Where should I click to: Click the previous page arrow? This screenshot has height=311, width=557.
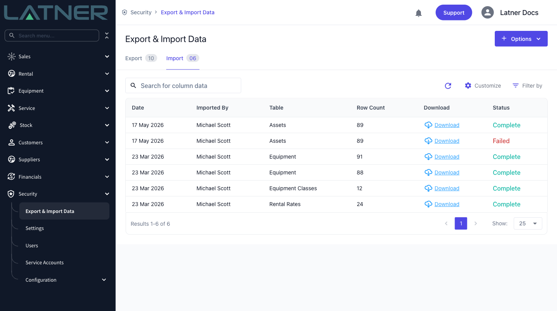coord(446,223)
